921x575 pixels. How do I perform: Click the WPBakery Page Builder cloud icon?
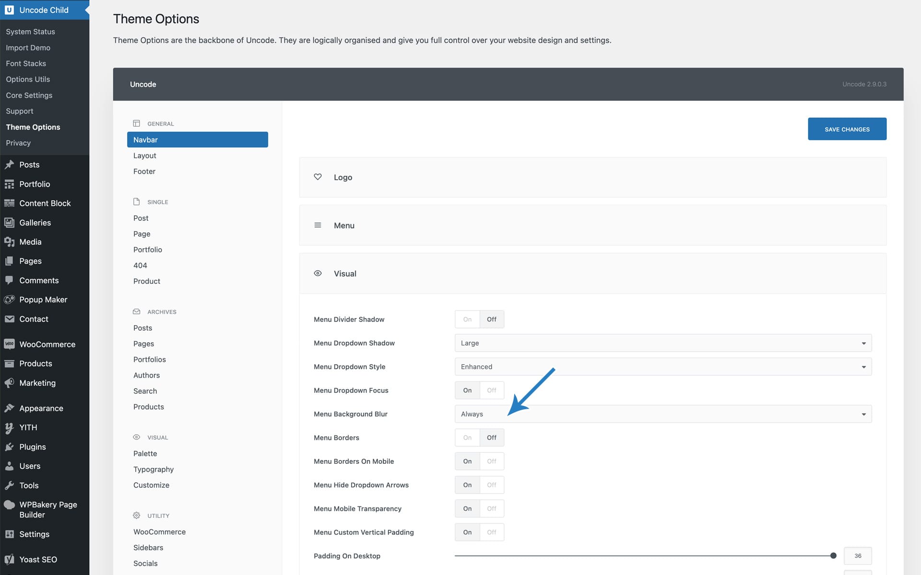[x=9, y=505]
